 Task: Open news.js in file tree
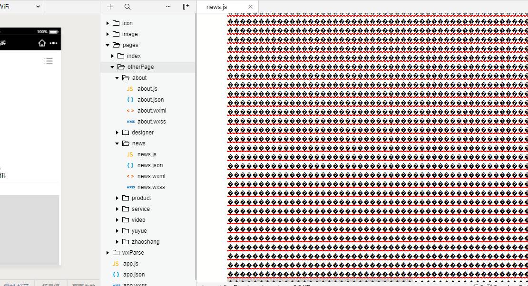click(148, 154)
